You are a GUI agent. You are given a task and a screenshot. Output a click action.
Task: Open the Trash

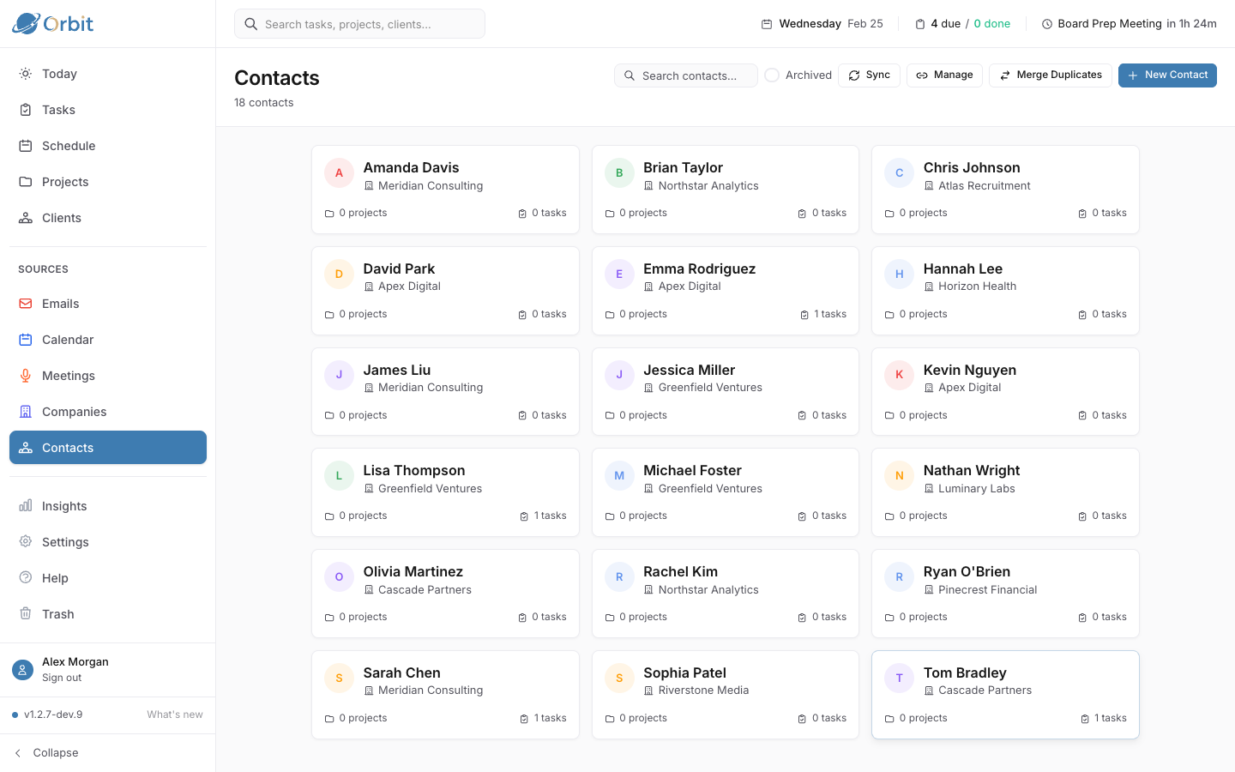click(57, 613)
